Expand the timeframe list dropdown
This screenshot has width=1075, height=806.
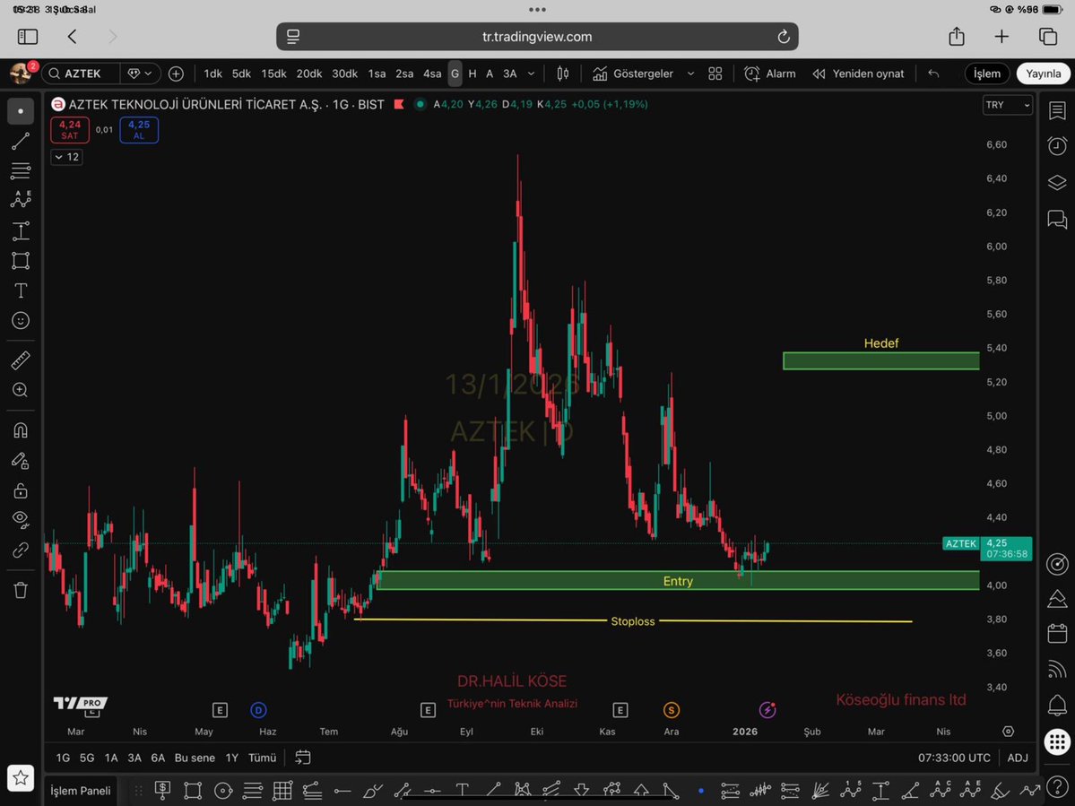point(531,74)
